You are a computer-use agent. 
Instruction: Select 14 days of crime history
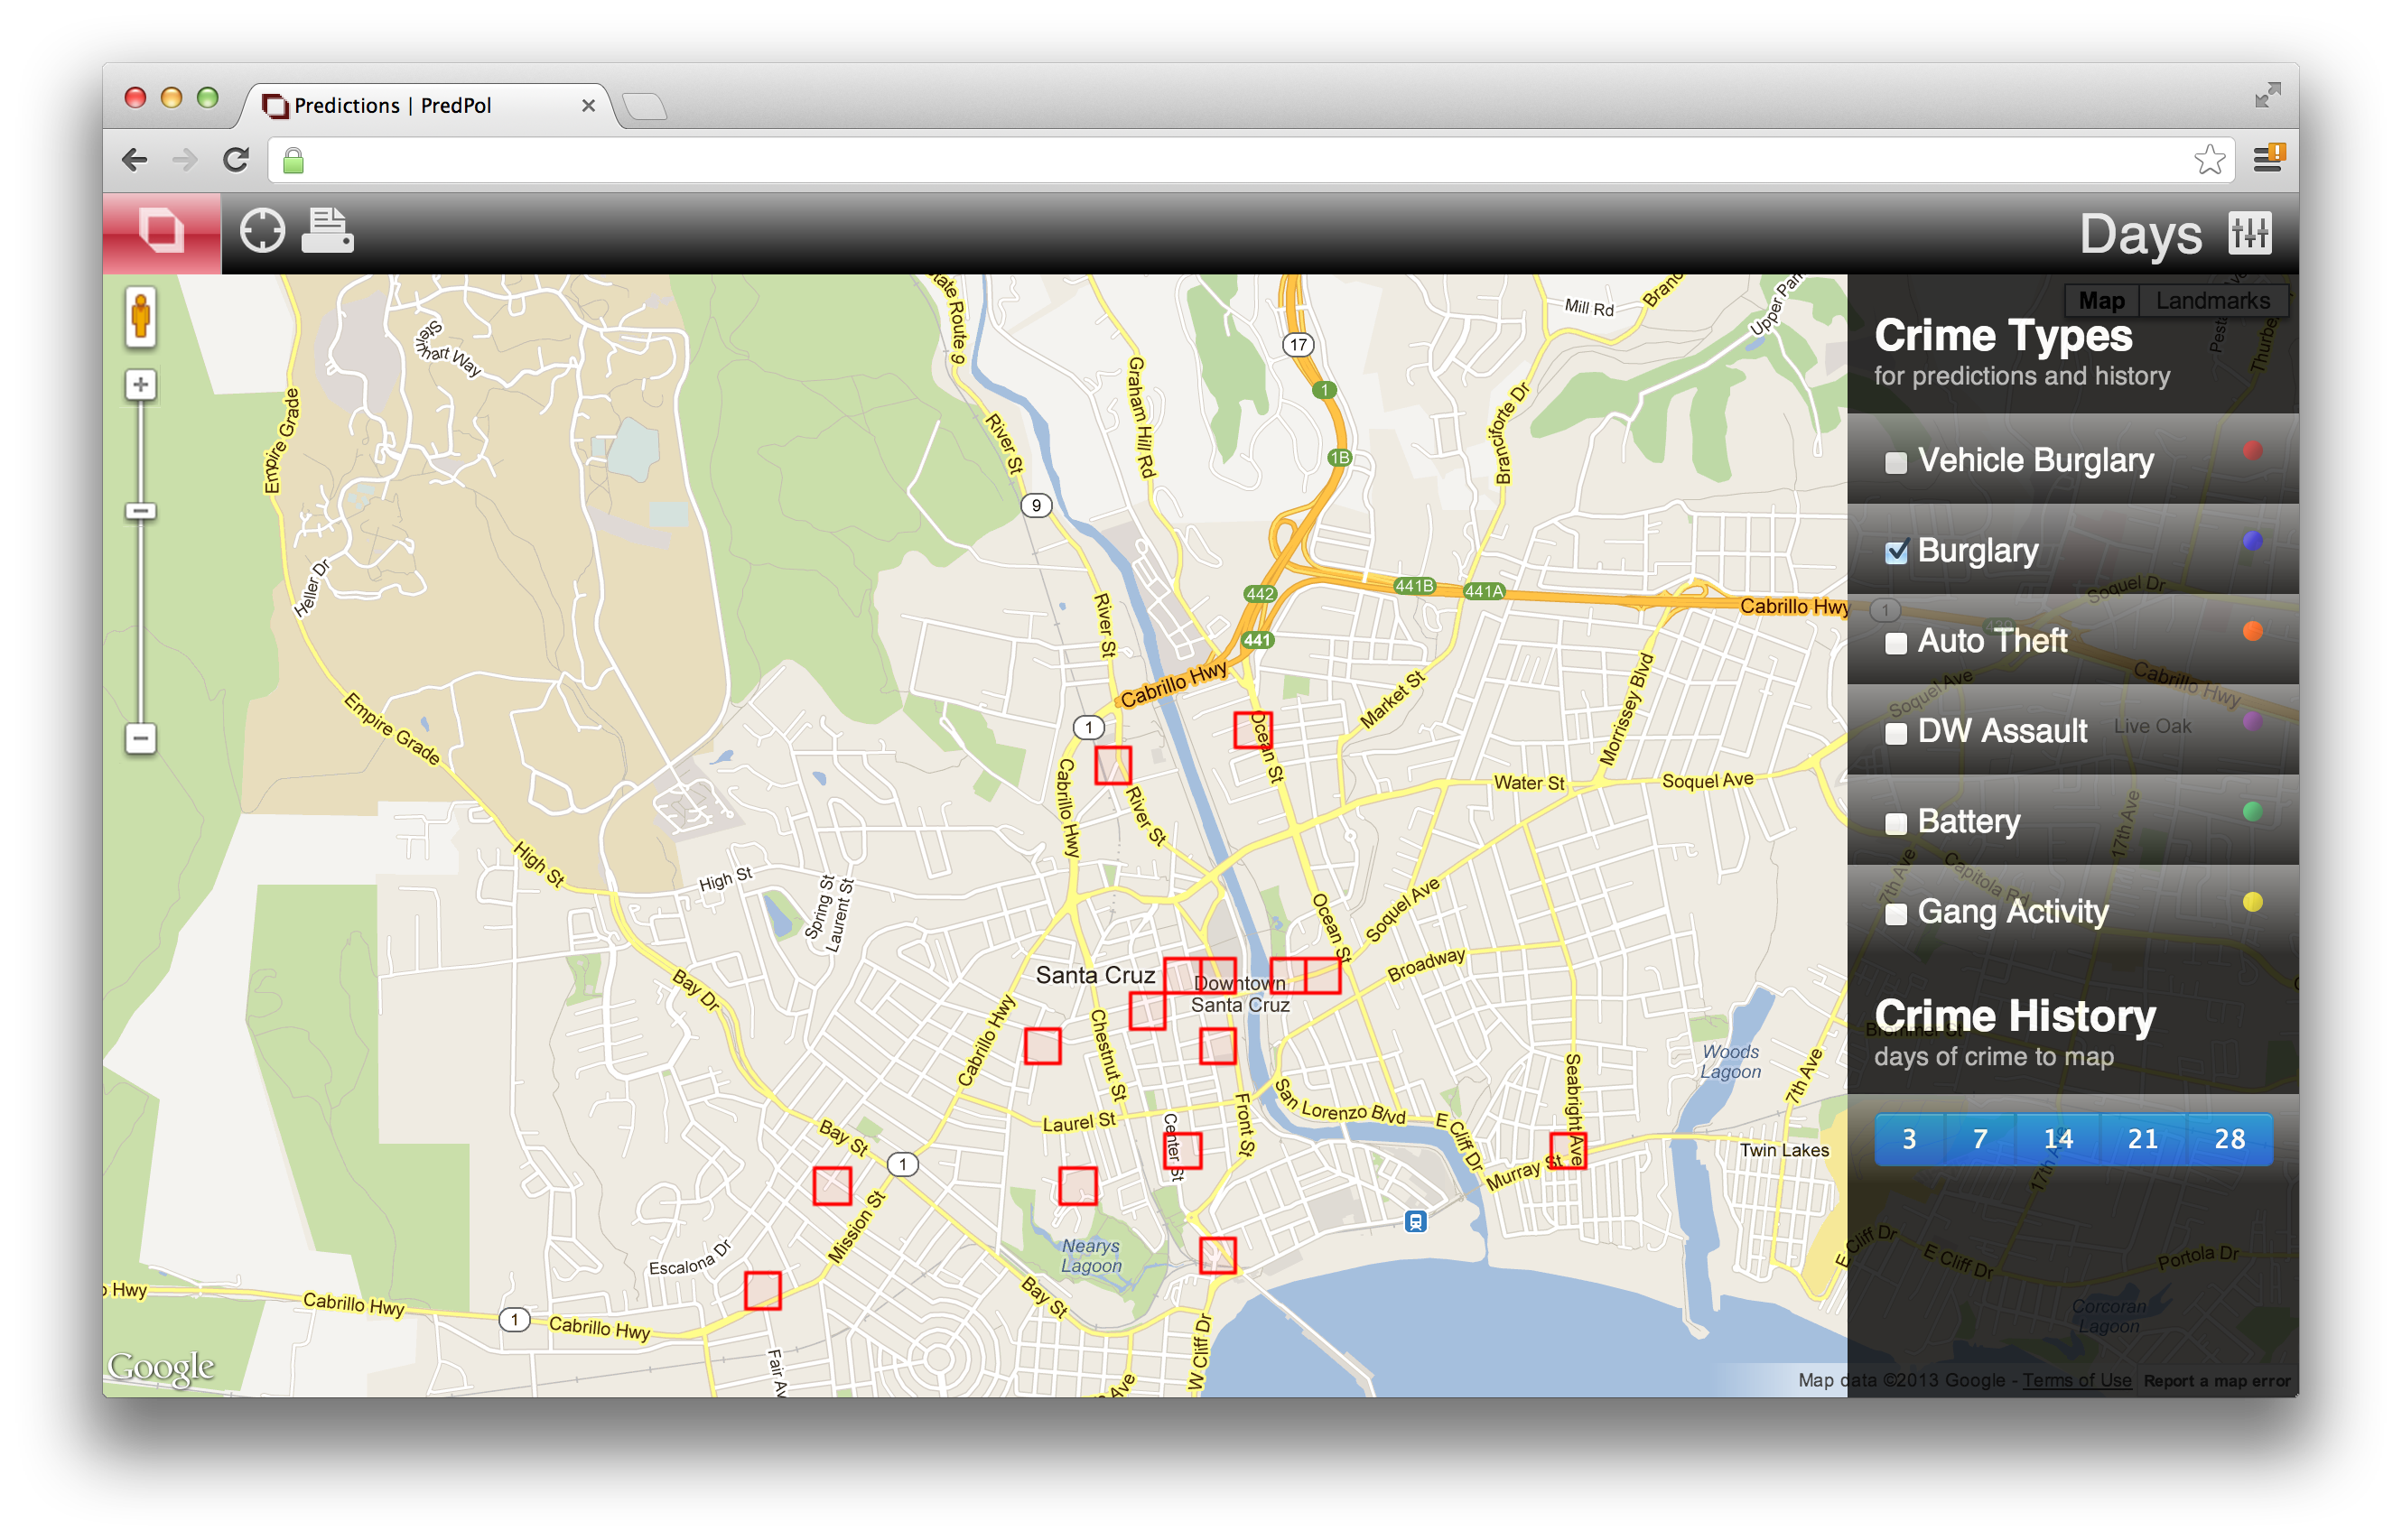point(2057,1139)
